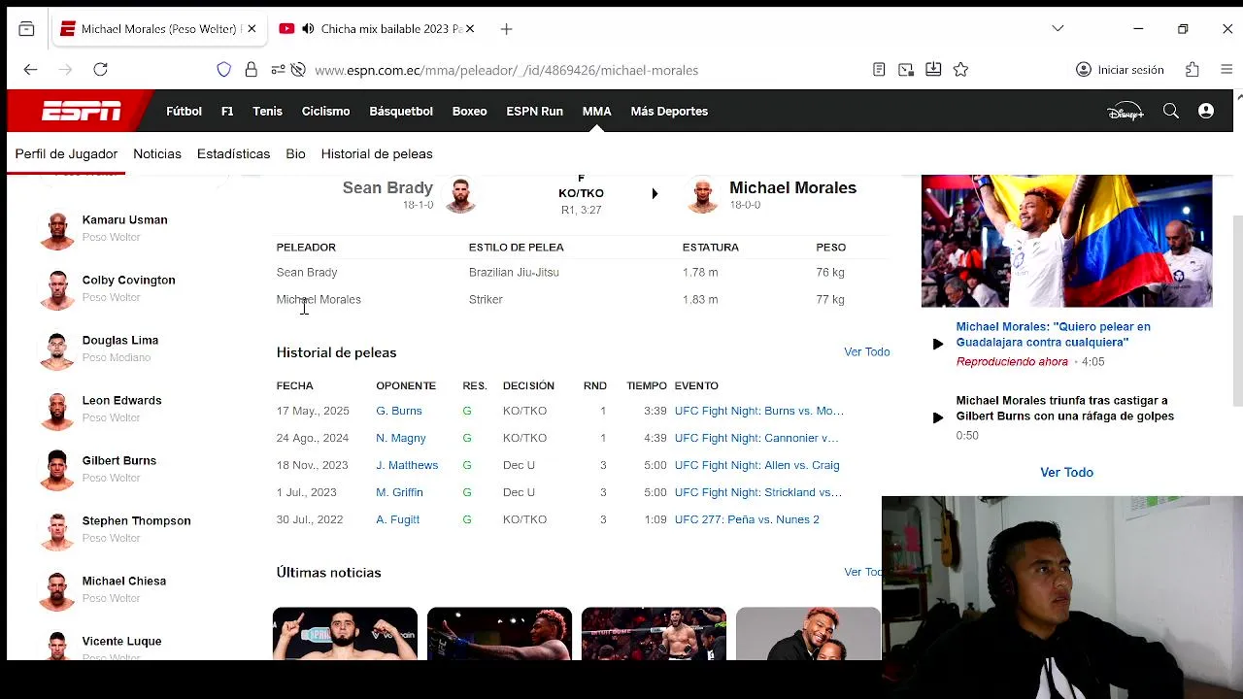
Task: Open UFC 277: Peña vs. Nunes 2 event
Action: (x=747, y=520)
